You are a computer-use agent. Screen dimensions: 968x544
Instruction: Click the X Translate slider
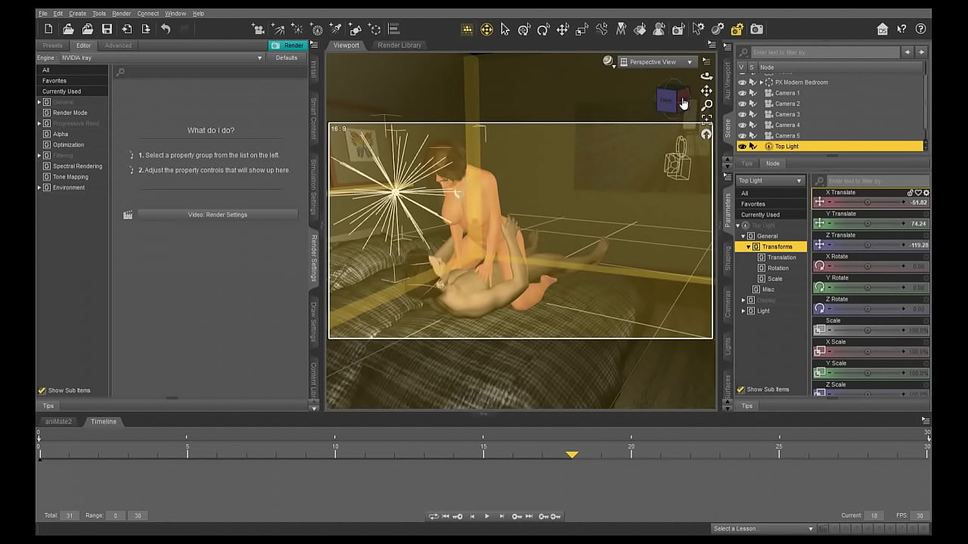tap(867, 202)
